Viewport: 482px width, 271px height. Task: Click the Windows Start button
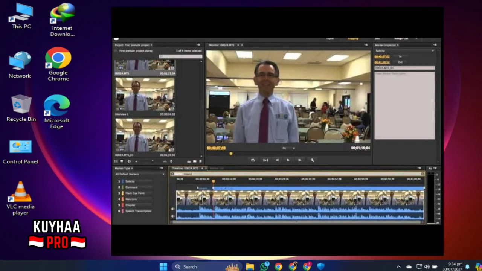tap(163, 266)
